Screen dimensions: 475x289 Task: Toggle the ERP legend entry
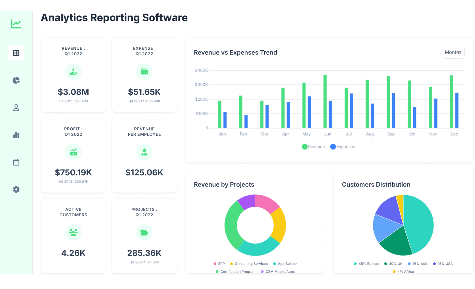pos(219,264)
